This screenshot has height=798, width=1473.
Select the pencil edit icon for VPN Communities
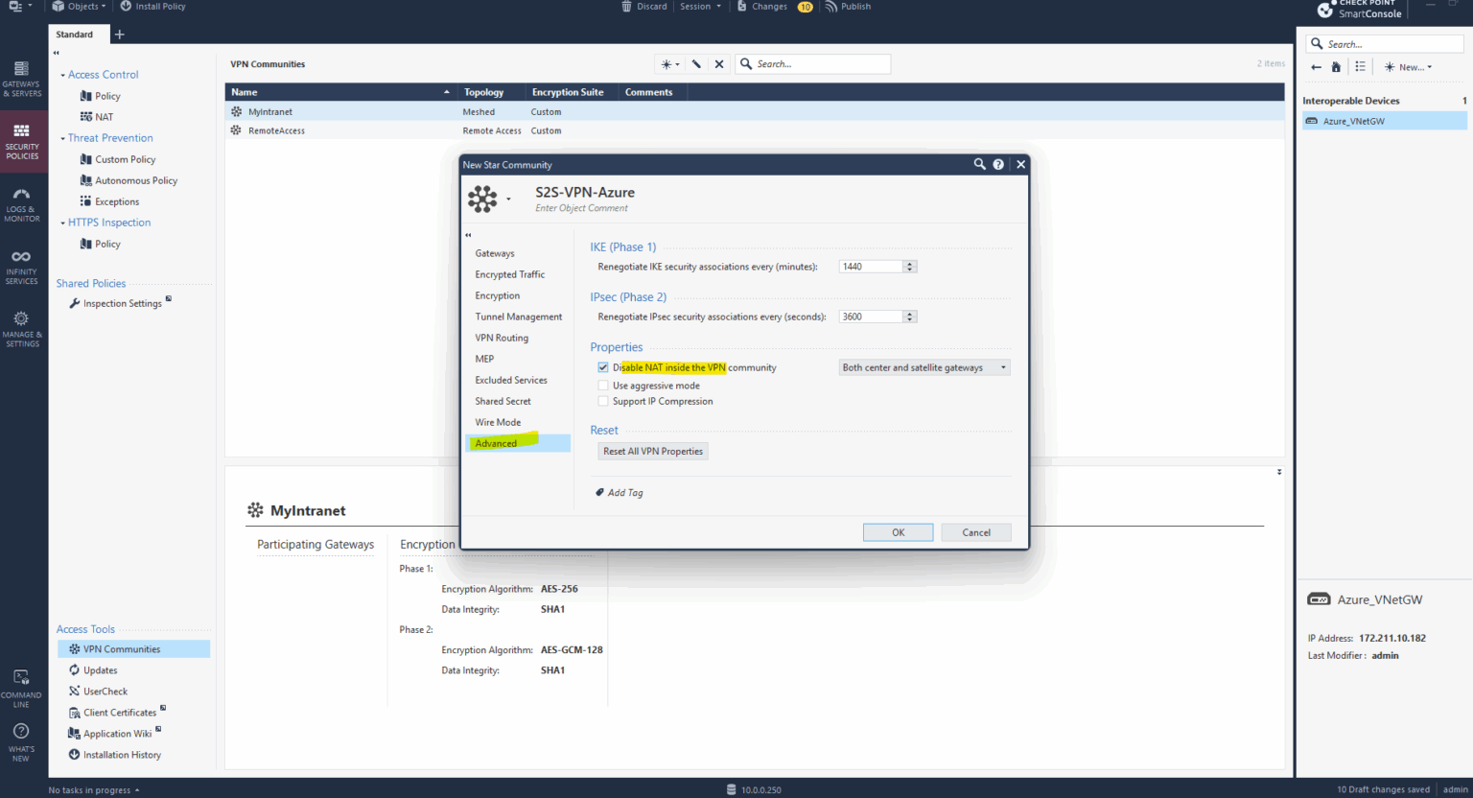tap(695, 63)
